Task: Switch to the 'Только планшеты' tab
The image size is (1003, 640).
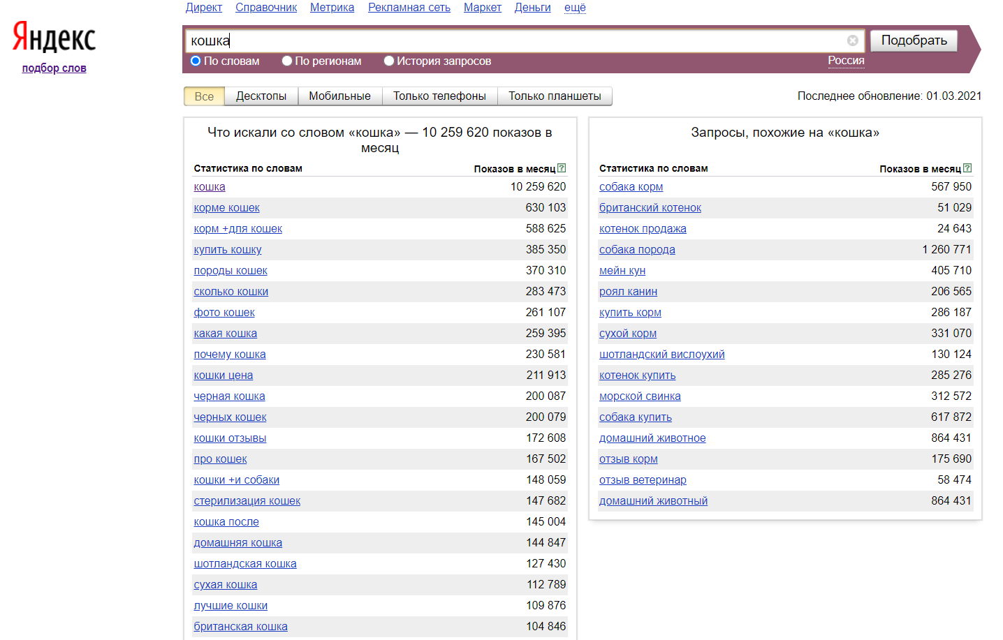Action: [x=555, y=96]
